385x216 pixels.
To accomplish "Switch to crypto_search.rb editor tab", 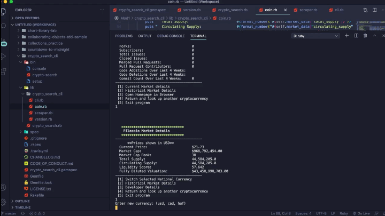I will (230, 10).
